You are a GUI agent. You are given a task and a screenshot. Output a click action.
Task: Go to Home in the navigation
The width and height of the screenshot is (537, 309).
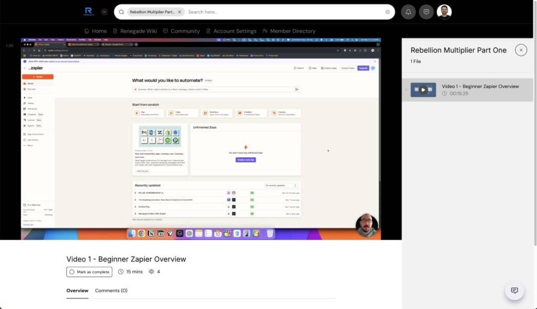[95, 31]
